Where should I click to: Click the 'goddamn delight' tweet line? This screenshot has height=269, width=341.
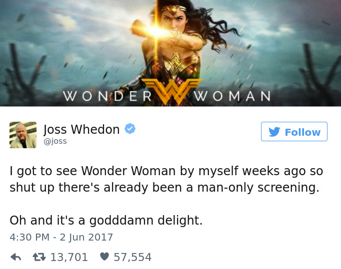[x=106, y=221]
